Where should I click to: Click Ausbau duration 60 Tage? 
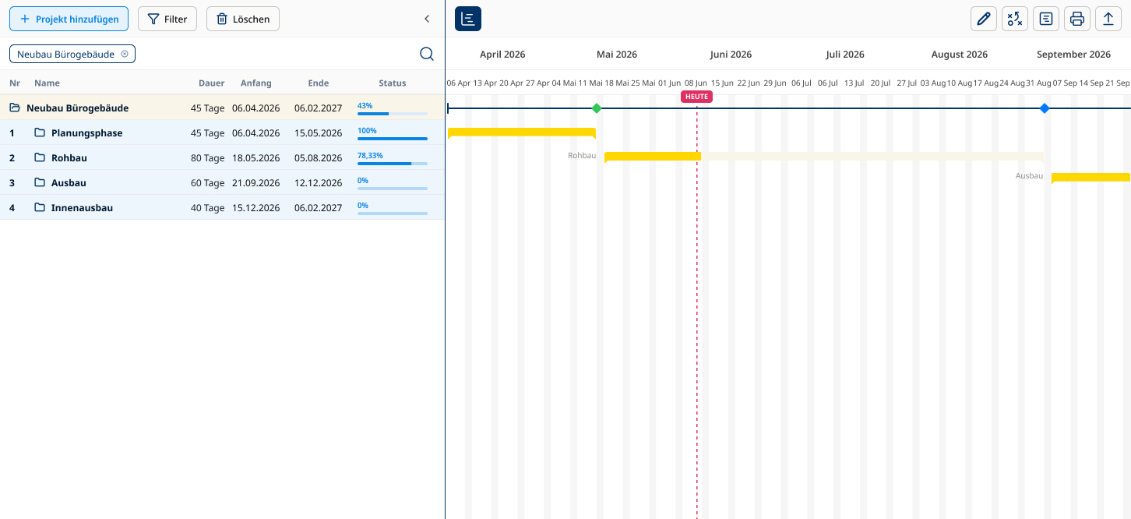(207, 183)
